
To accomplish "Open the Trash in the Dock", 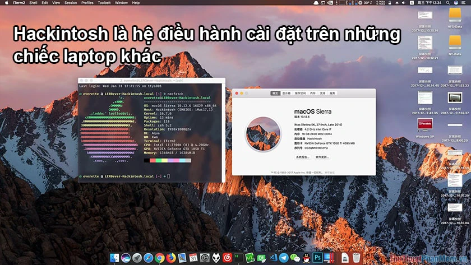I will (x=356, y=258).
